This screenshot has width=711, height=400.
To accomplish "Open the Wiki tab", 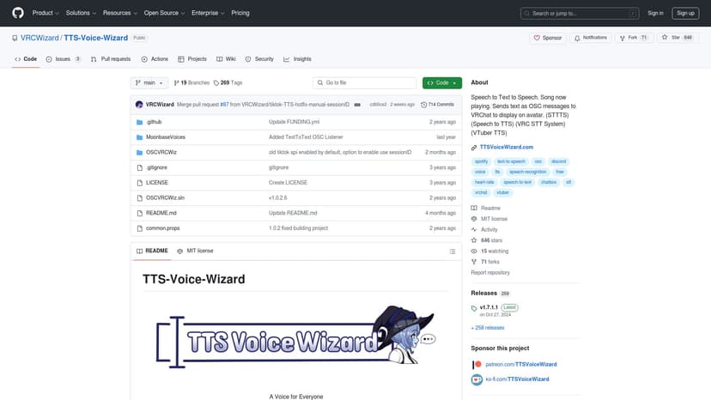I will 226,59.
